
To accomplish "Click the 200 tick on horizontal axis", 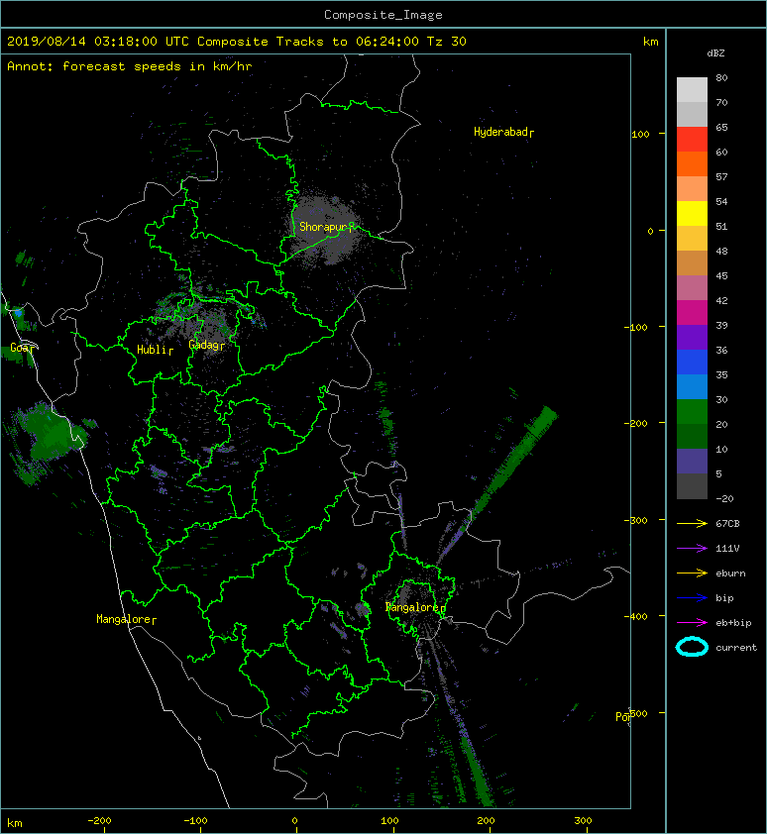I will (486, 821).
